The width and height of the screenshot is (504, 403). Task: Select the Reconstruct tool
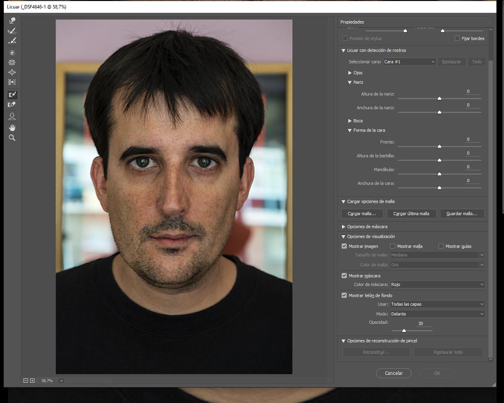12,31
